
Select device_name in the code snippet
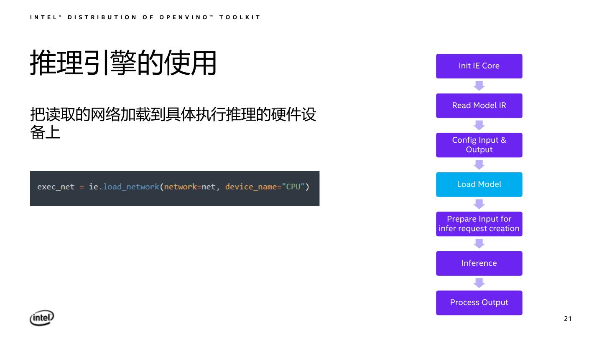[x=252, y=187]
